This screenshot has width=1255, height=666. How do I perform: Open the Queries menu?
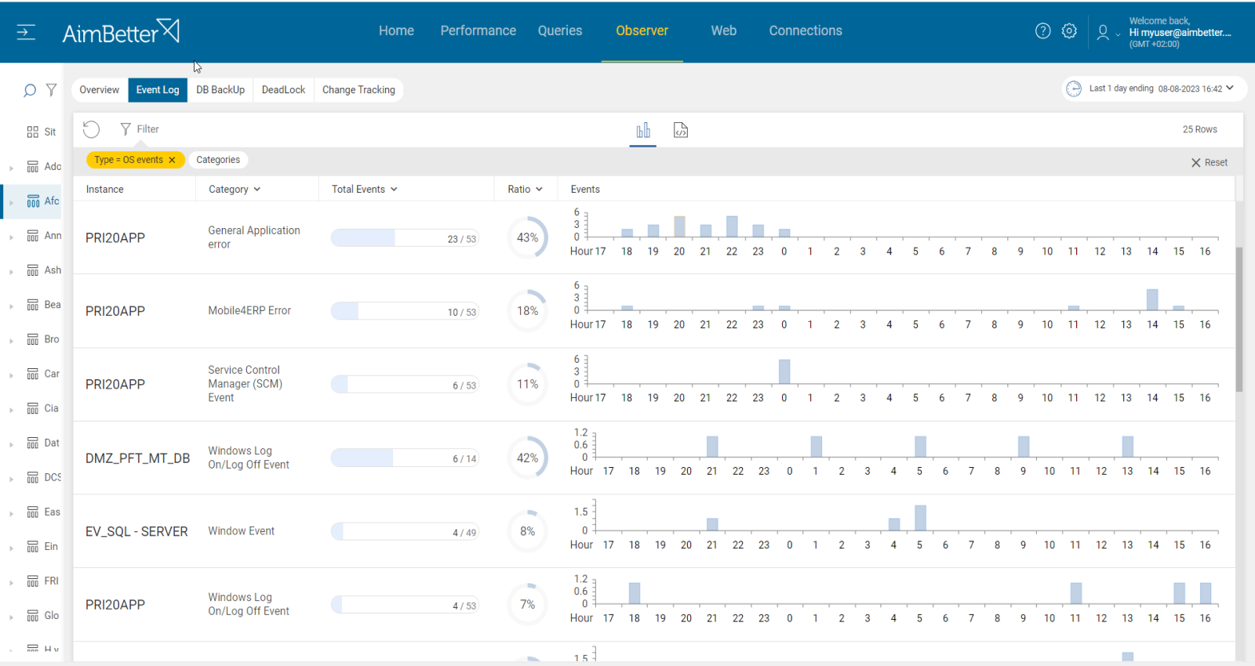[x=560, y=31]
